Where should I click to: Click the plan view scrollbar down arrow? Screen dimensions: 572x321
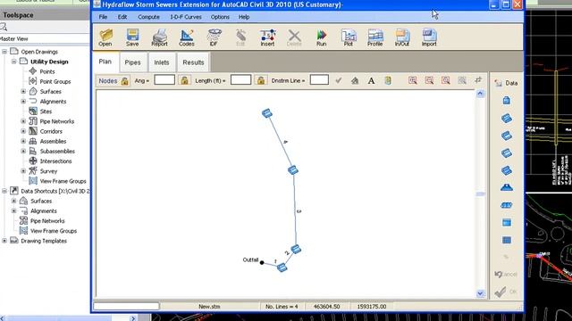480,293
